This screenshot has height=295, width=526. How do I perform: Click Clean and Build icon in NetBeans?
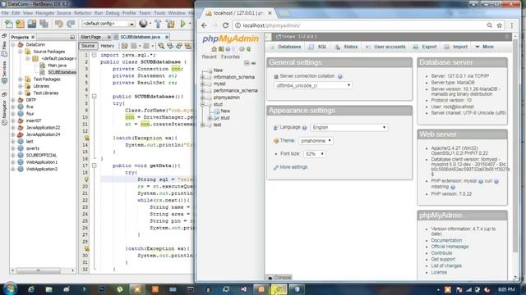170,24
